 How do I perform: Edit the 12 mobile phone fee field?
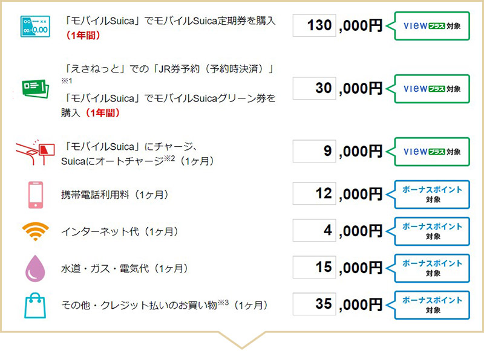coord(314,193)
